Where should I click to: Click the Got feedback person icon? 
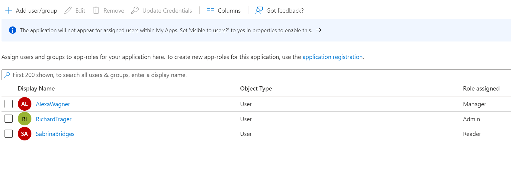coord(259,11)
